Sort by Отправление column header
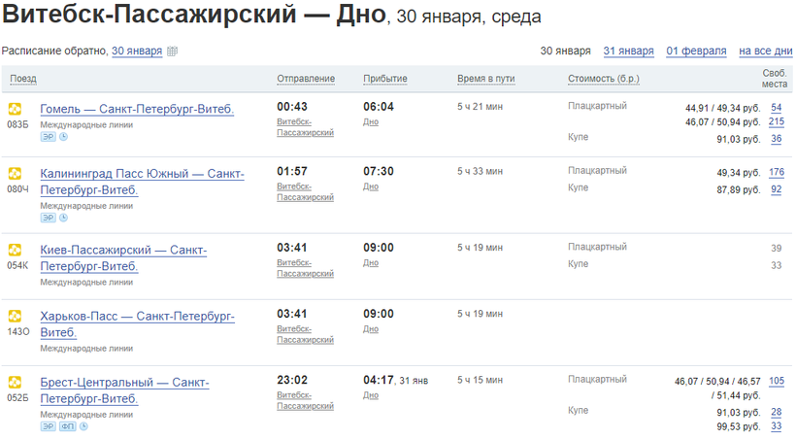This screenshot has height=440, width=796. click(x=306, y=79)
